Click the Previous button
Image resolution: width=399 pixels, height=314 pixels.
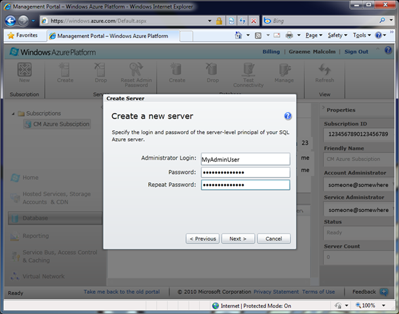point(202,239)
